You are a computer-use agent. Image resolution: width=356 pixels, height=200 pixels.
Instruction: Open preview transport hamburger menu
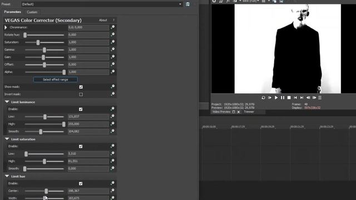[x=320, y=98]
